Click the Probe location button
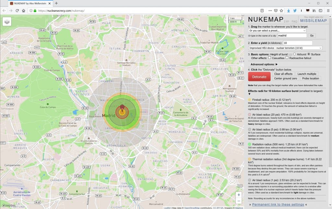332x209 pixels. 310,78
